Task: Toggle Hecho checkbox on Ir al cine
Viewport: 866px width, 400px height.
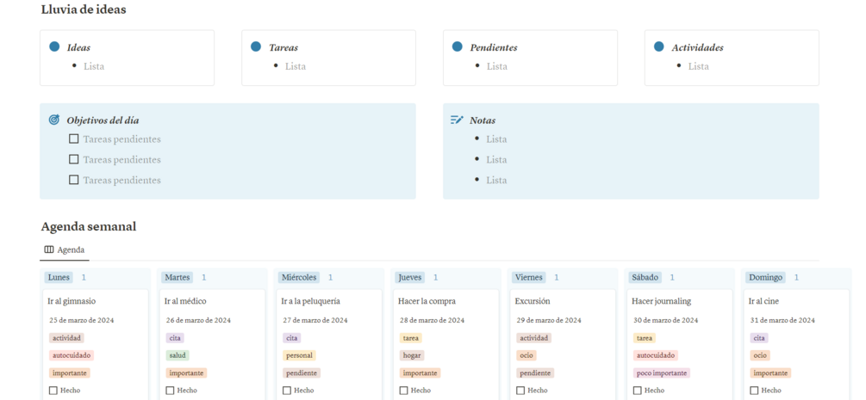Action: (754, 391)
